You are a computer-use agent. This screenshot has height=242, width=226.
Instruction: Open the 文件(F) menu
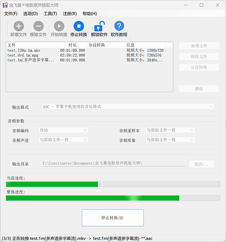pos(11,14)
